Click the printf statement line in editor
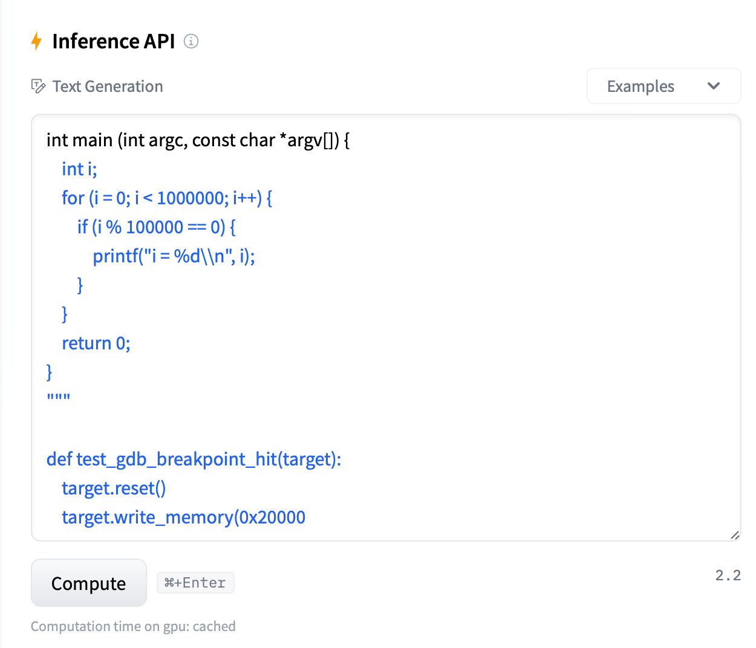Screen dimensions: 756x648 click(174, 256)
